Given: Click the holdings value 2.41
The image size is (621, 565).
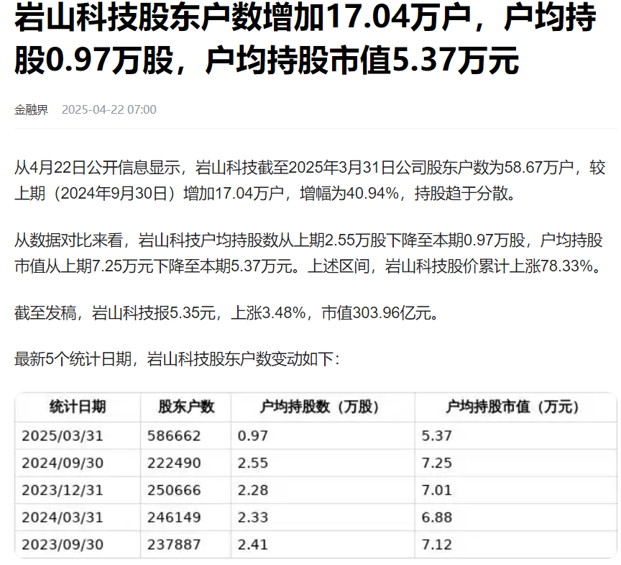Looking at the screenshot, I should coord(253,545).
